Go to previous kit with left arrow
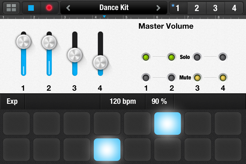The height and width of the screenshot is (164, 246). tap(68, 8)
